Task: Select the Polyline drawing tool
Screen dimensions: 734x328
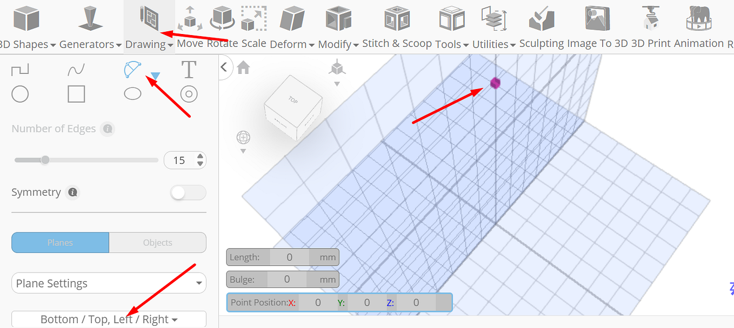Action: coord(20,69)
